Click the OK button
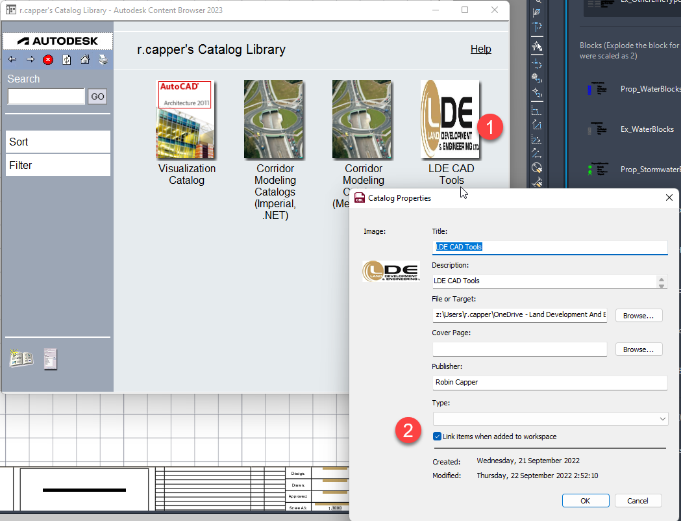Image resolution: width=681 pixels, height=521 pixels. (586, 500)
